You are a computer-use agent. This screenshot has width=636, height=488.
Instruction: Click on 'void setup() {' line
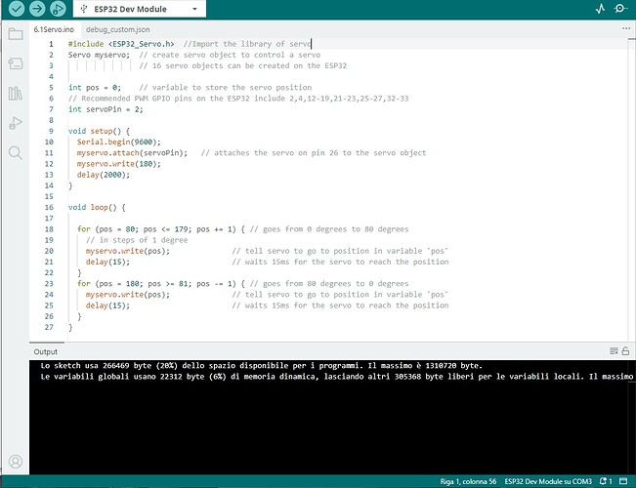[x=99, y=131]
